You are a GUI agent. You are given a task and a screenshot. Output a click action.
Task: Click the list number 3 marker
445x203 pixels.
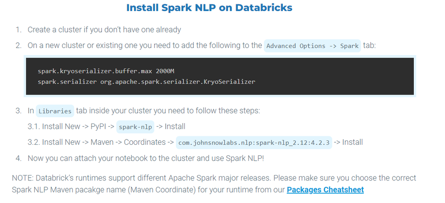18,111
